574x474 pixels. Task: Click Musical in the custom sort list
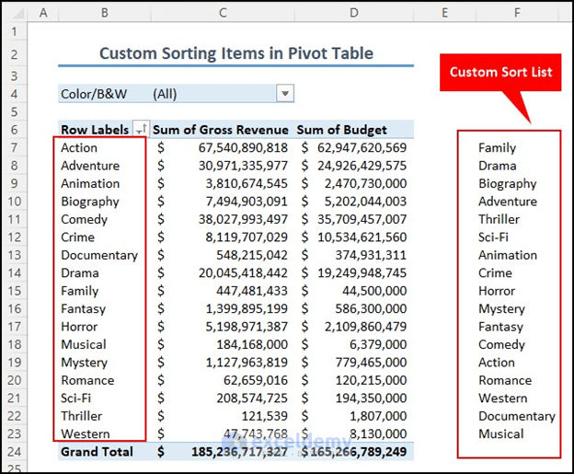click(501, 434)
